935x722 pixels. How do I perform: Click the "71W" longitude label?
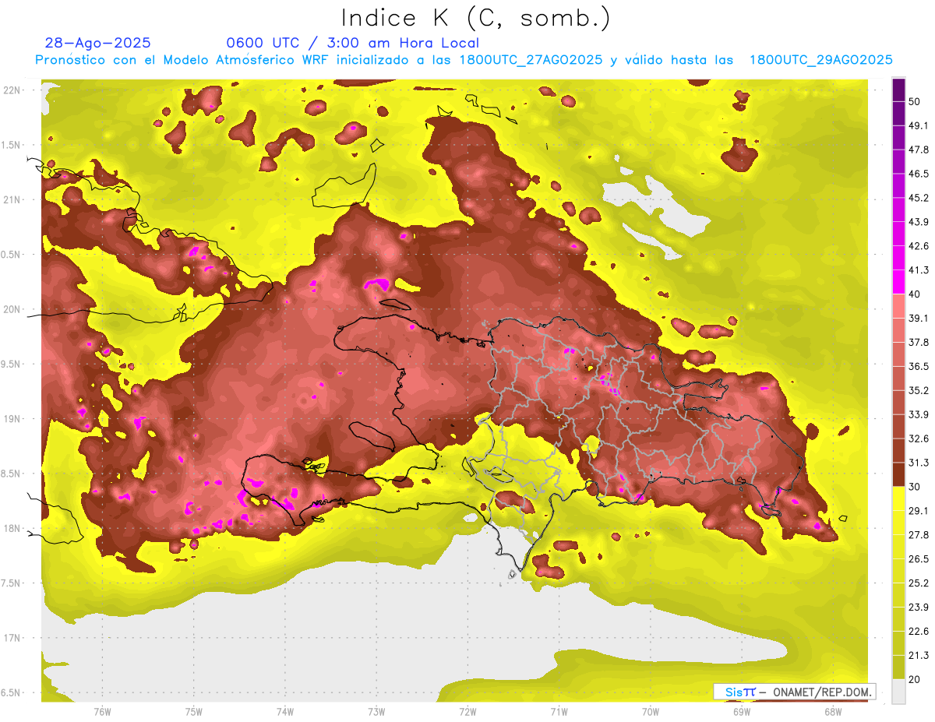click(x=559, y=712)
